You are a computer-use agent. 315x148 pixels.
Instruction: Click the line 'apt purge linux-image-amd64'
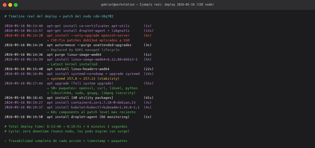click(74, 55)
